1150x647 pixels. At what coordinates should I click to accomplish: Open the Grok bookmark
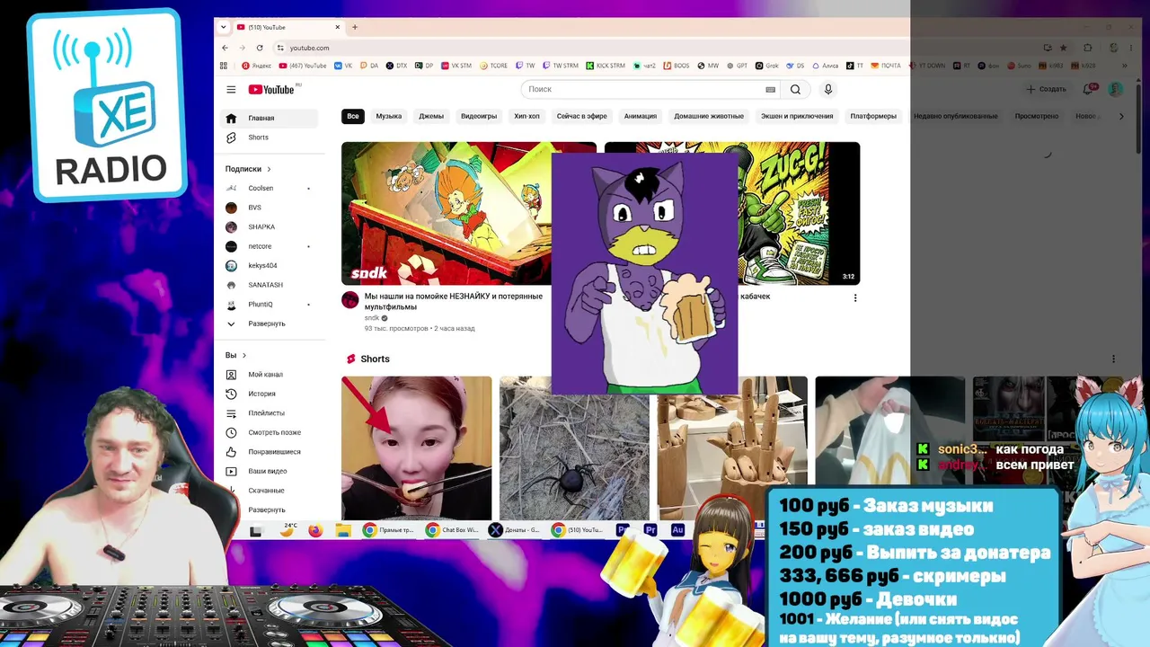[767, 66]
